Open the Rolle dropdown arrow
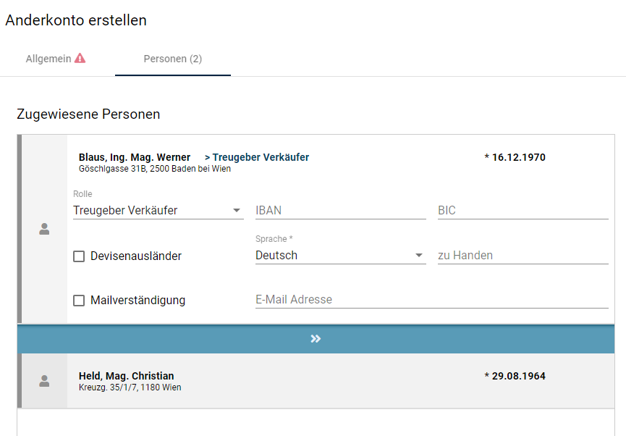626x436 pixels. pyautogui.click(x=237, y=211)
